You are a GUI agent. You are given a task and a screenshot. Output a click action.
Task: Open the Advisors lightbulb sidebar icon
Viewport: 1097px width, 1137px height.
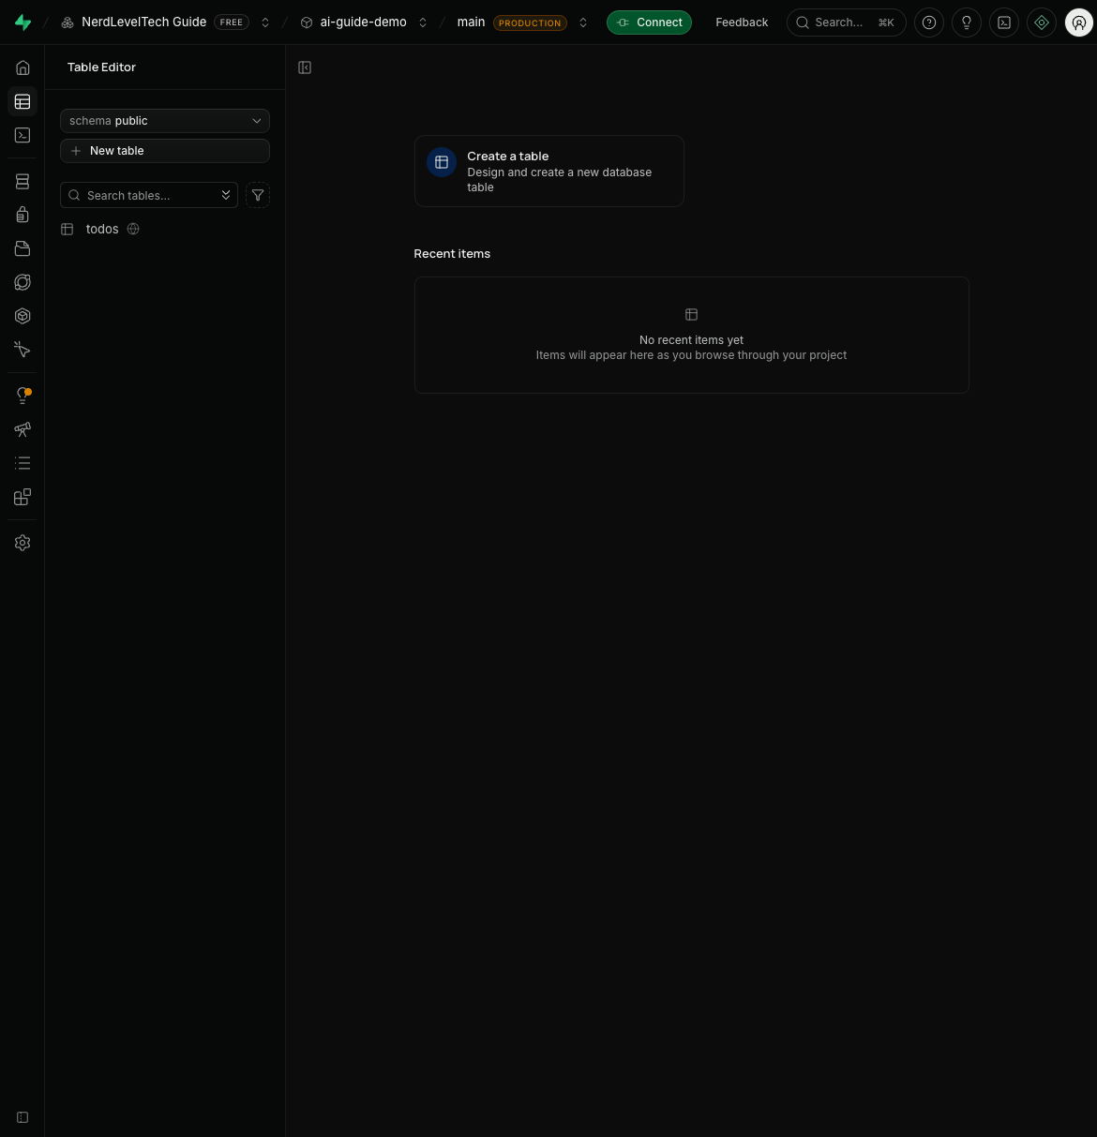[x=23, y=396]
